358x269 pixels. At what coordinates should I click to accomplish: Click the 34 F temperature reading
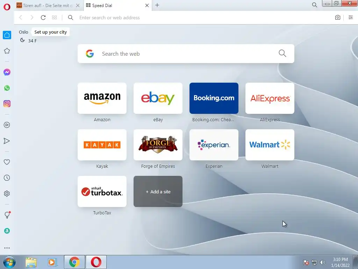[33, 41]
